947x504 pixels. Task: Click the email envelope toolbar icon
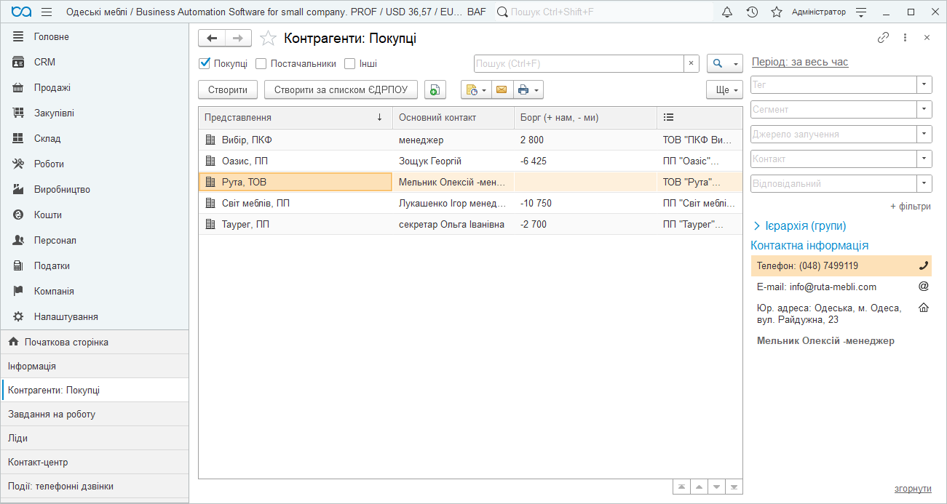(501, 89)
